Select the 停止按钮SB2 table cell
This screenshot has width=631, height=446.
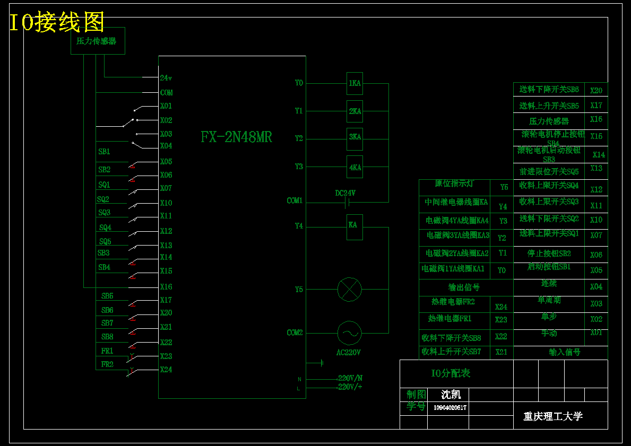tap(549, 254)
